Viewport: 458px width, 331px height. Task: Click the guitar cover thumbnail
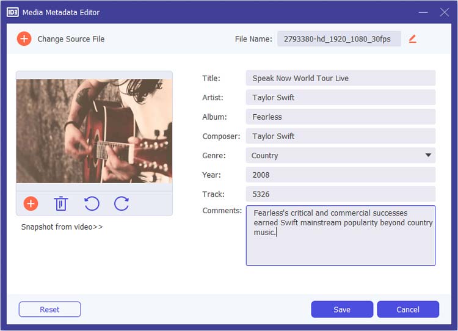click(x=94, y=131)
